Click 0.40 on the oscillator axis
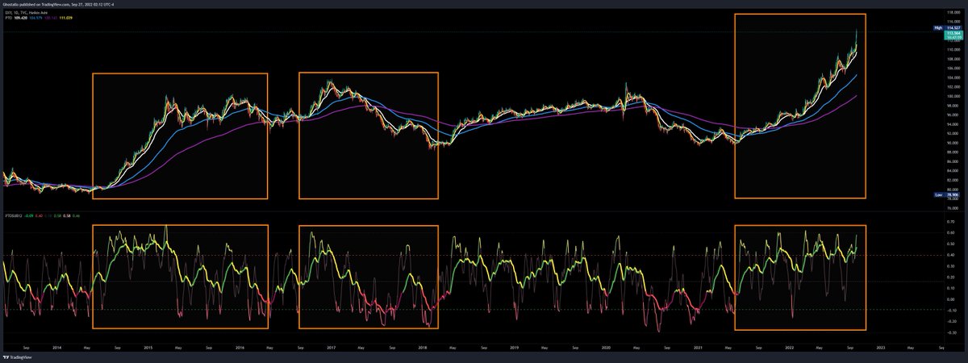This screenshot has height=363, width=968. (x=951, y=256)
